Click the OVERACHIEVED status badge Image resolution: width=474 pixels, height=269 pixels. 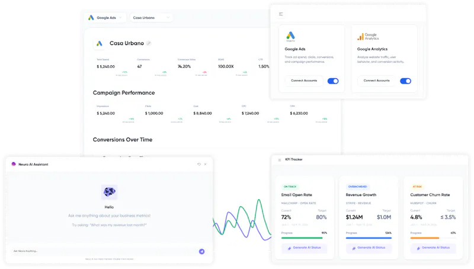pyautogui.click(x=358, y=187)
